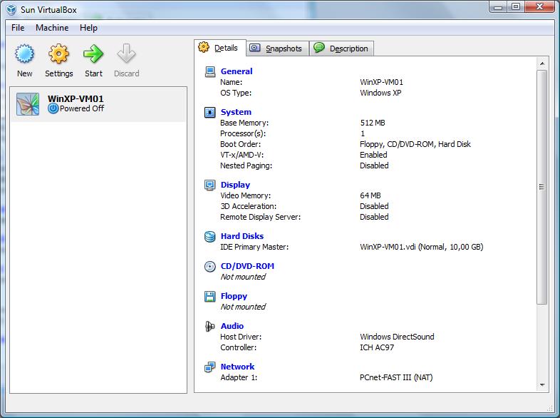Click the Settings toolbar label
Image resolution: width=560 pixels, height=418 pixels.
59,73
